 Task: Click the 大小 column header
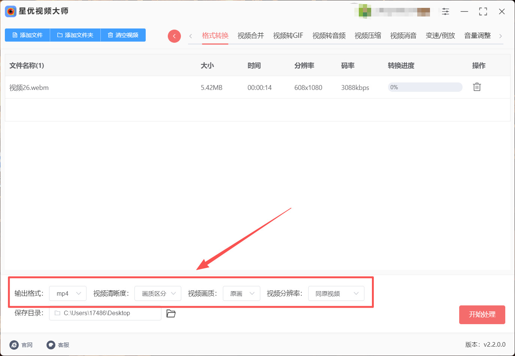coord(207,66)
